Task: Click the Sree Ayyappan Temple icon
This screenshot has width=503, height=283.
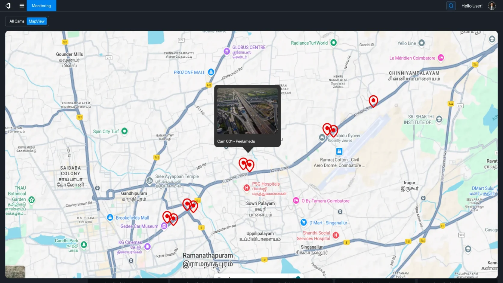Action: (x=150, y=180)
